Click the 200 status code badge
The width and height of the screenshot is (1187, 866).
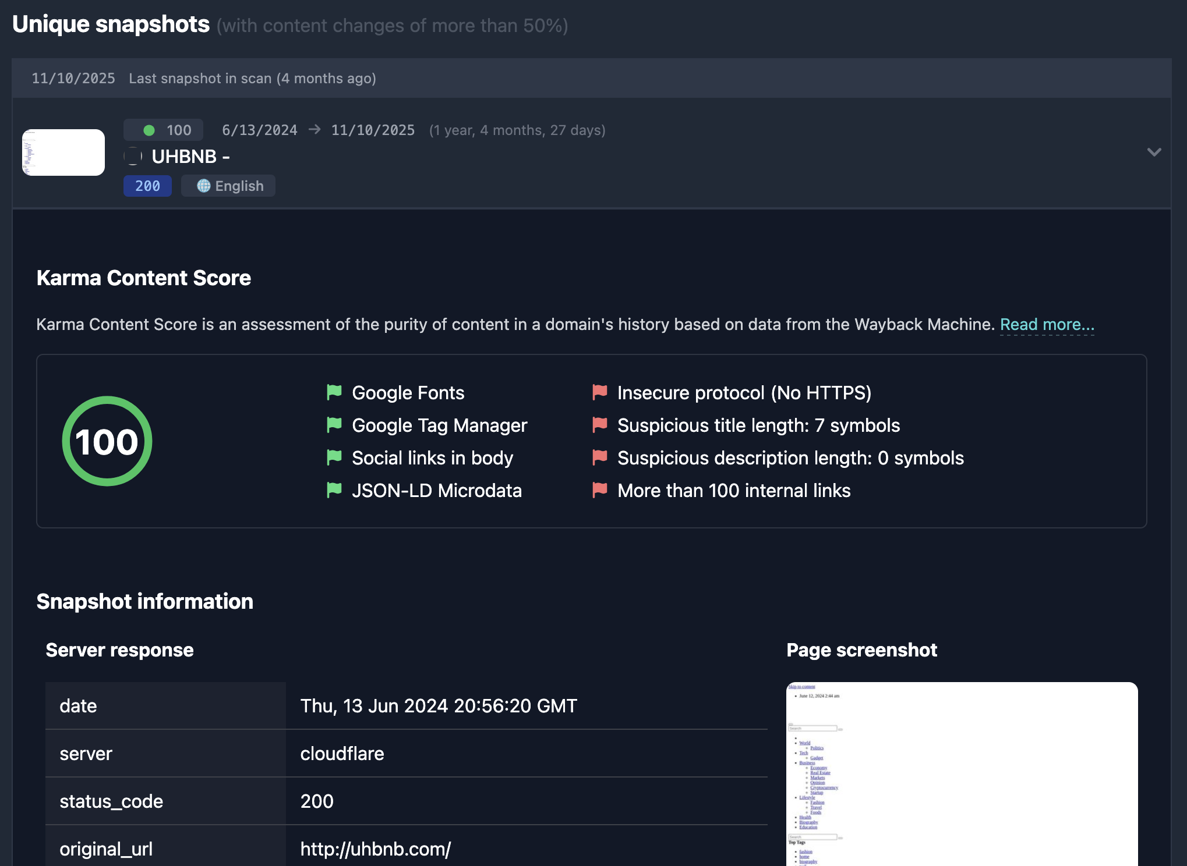tap(147, 186)
